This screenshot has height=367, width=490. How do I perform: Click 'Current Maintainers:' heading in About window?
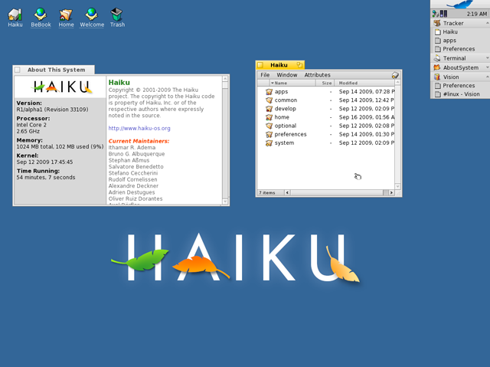point(139,141)
